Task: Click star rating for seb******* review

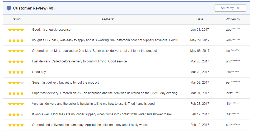Action: pos(16,125)
